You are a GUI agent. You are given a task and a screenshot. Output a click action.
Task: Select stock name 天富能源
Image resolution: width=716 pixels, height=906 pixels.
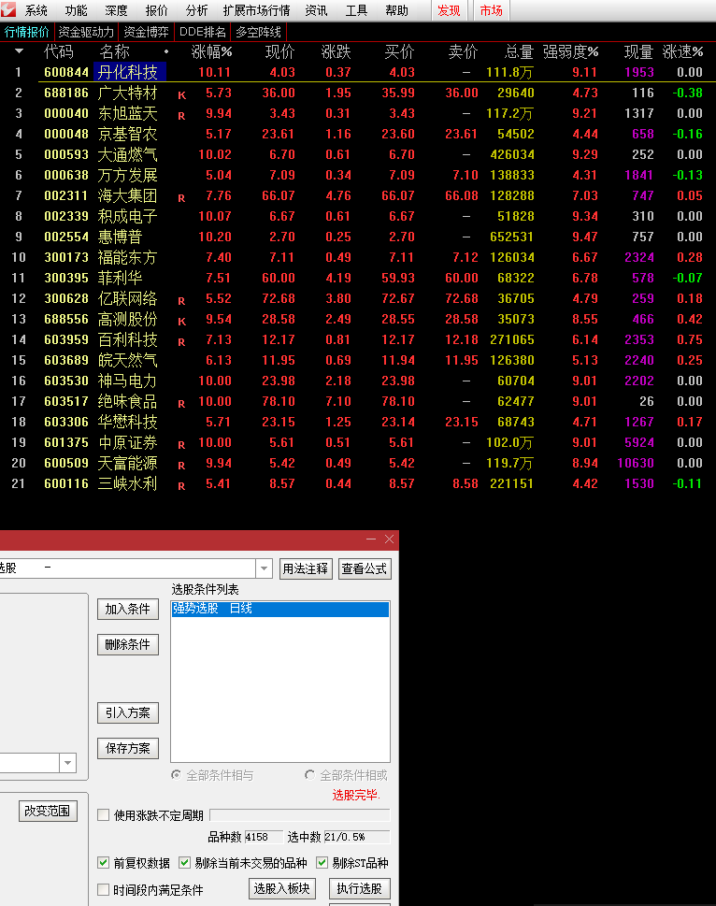(128, 464)
